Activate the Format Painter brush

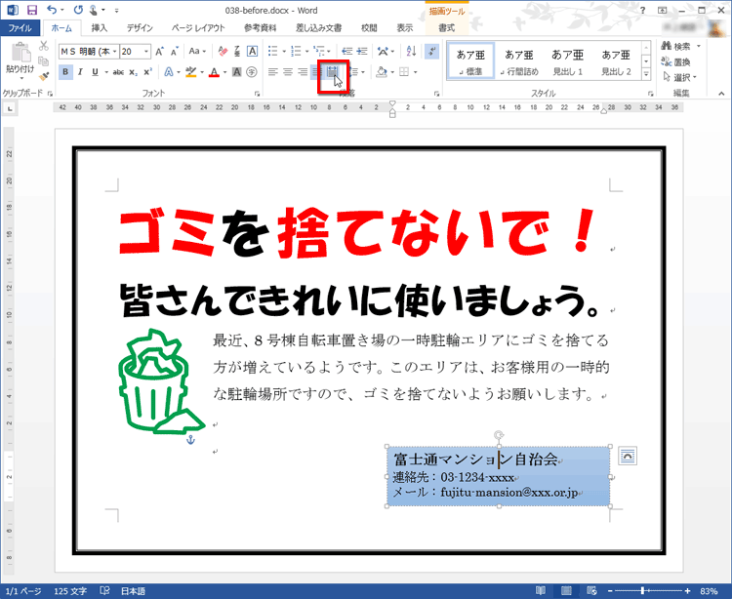(x=43, y=76)
